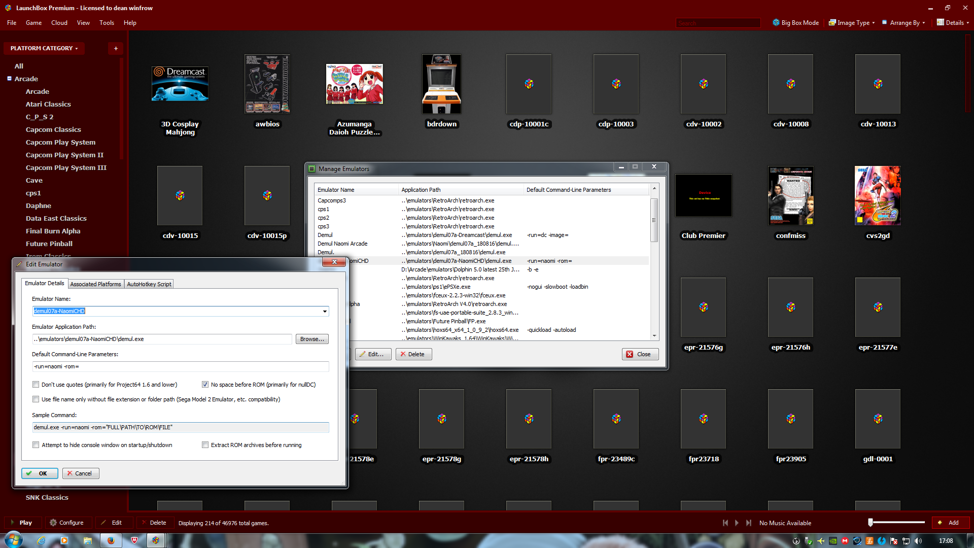The height and width of the screenshot is (548, 974).
Task: Select the confmiss game cover
Action: (791, 195)
